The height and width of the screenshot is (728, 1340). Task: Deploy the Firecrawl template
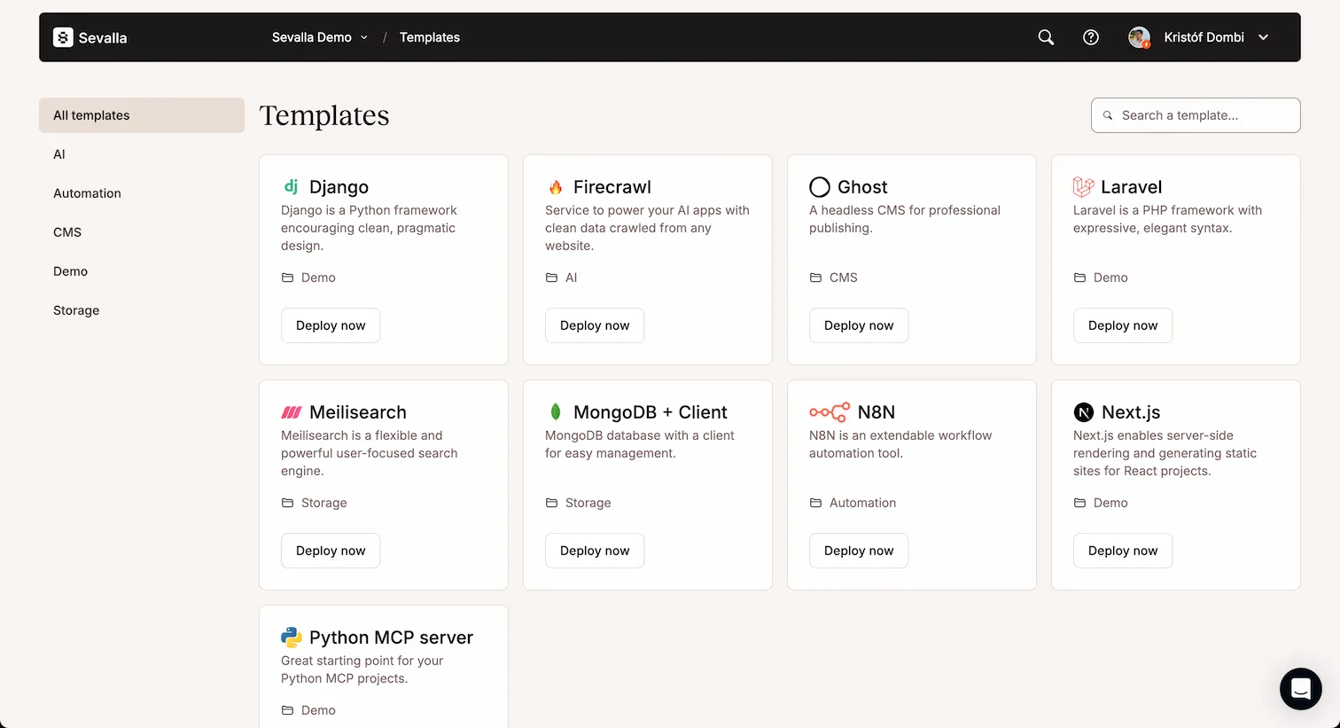595,325
